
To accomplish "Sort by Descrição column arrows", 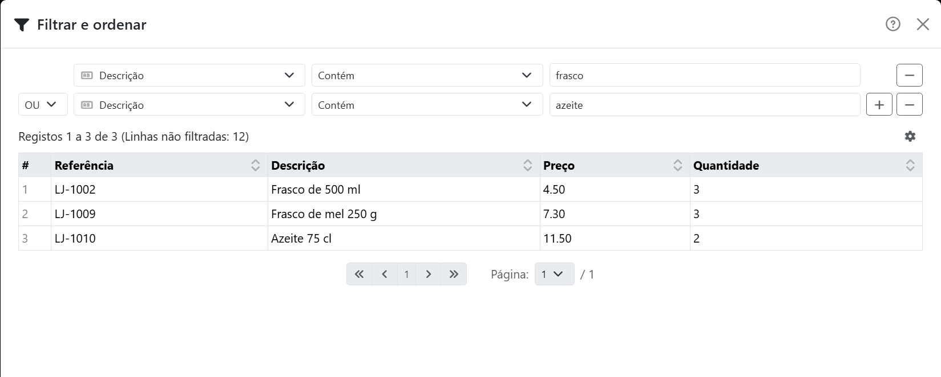I will point(528,165).
